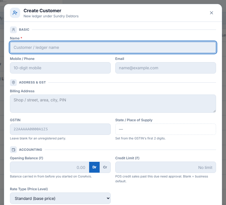Click the 'Create Customer' title
226x205 pixels.
tap(42, 11)
